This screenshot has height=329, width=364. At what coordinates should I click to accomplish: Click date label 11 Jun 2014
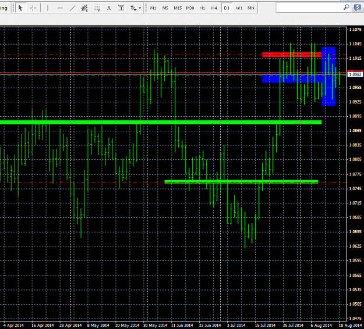tap(182, 326)
